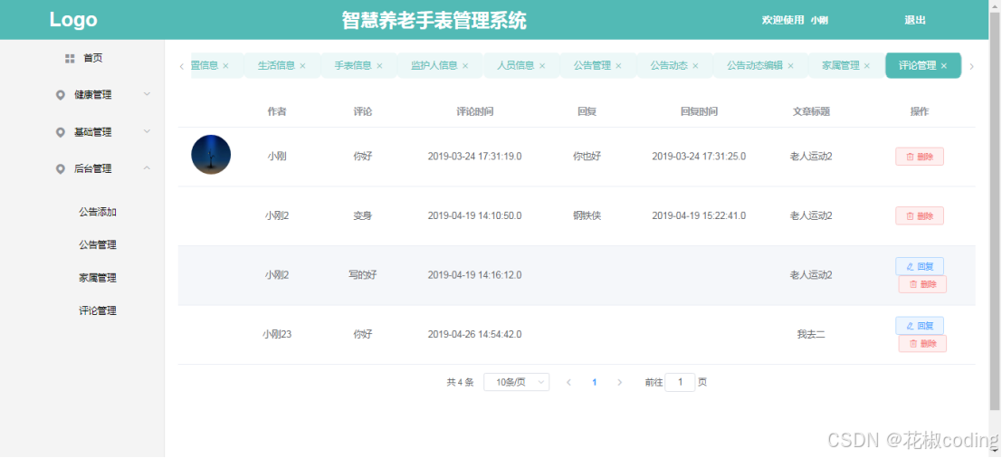Viewport: 1002px width, 458px height.
Task: Click the location pin icon beside 健康管理
Action: (x=61, y=95)
